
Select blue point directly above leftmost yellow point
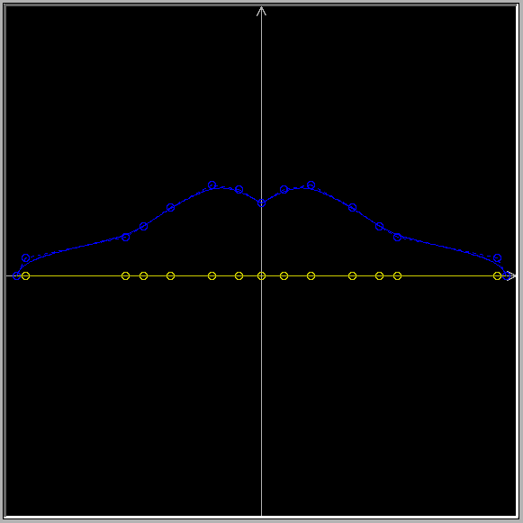click(x=26, y=257)
